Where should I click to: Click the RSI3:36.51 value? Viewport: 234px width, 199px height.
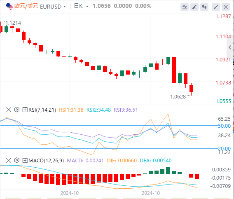point(126,110)
